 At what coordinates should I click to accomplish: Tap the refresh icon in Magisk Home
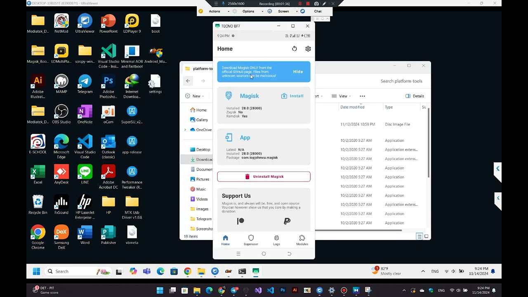pyautogui.click(x=295, y=49)
